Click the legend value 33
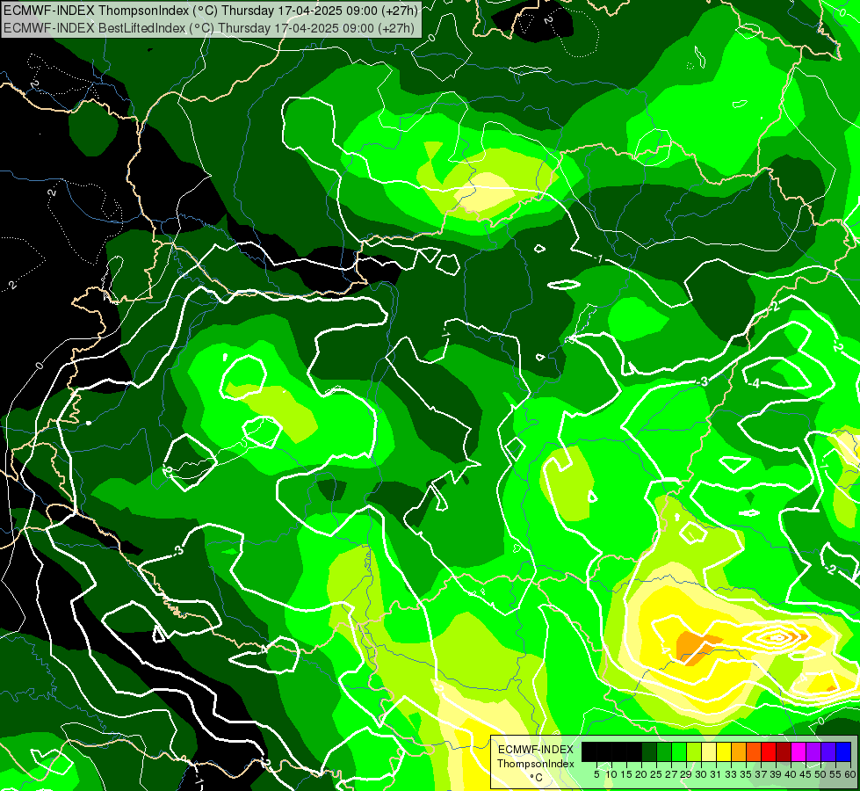The width and height of the screenshot is (860, 791). pos(731,774)
